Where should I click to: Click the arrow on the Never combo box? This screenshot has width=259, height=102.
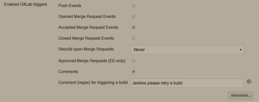241,50
